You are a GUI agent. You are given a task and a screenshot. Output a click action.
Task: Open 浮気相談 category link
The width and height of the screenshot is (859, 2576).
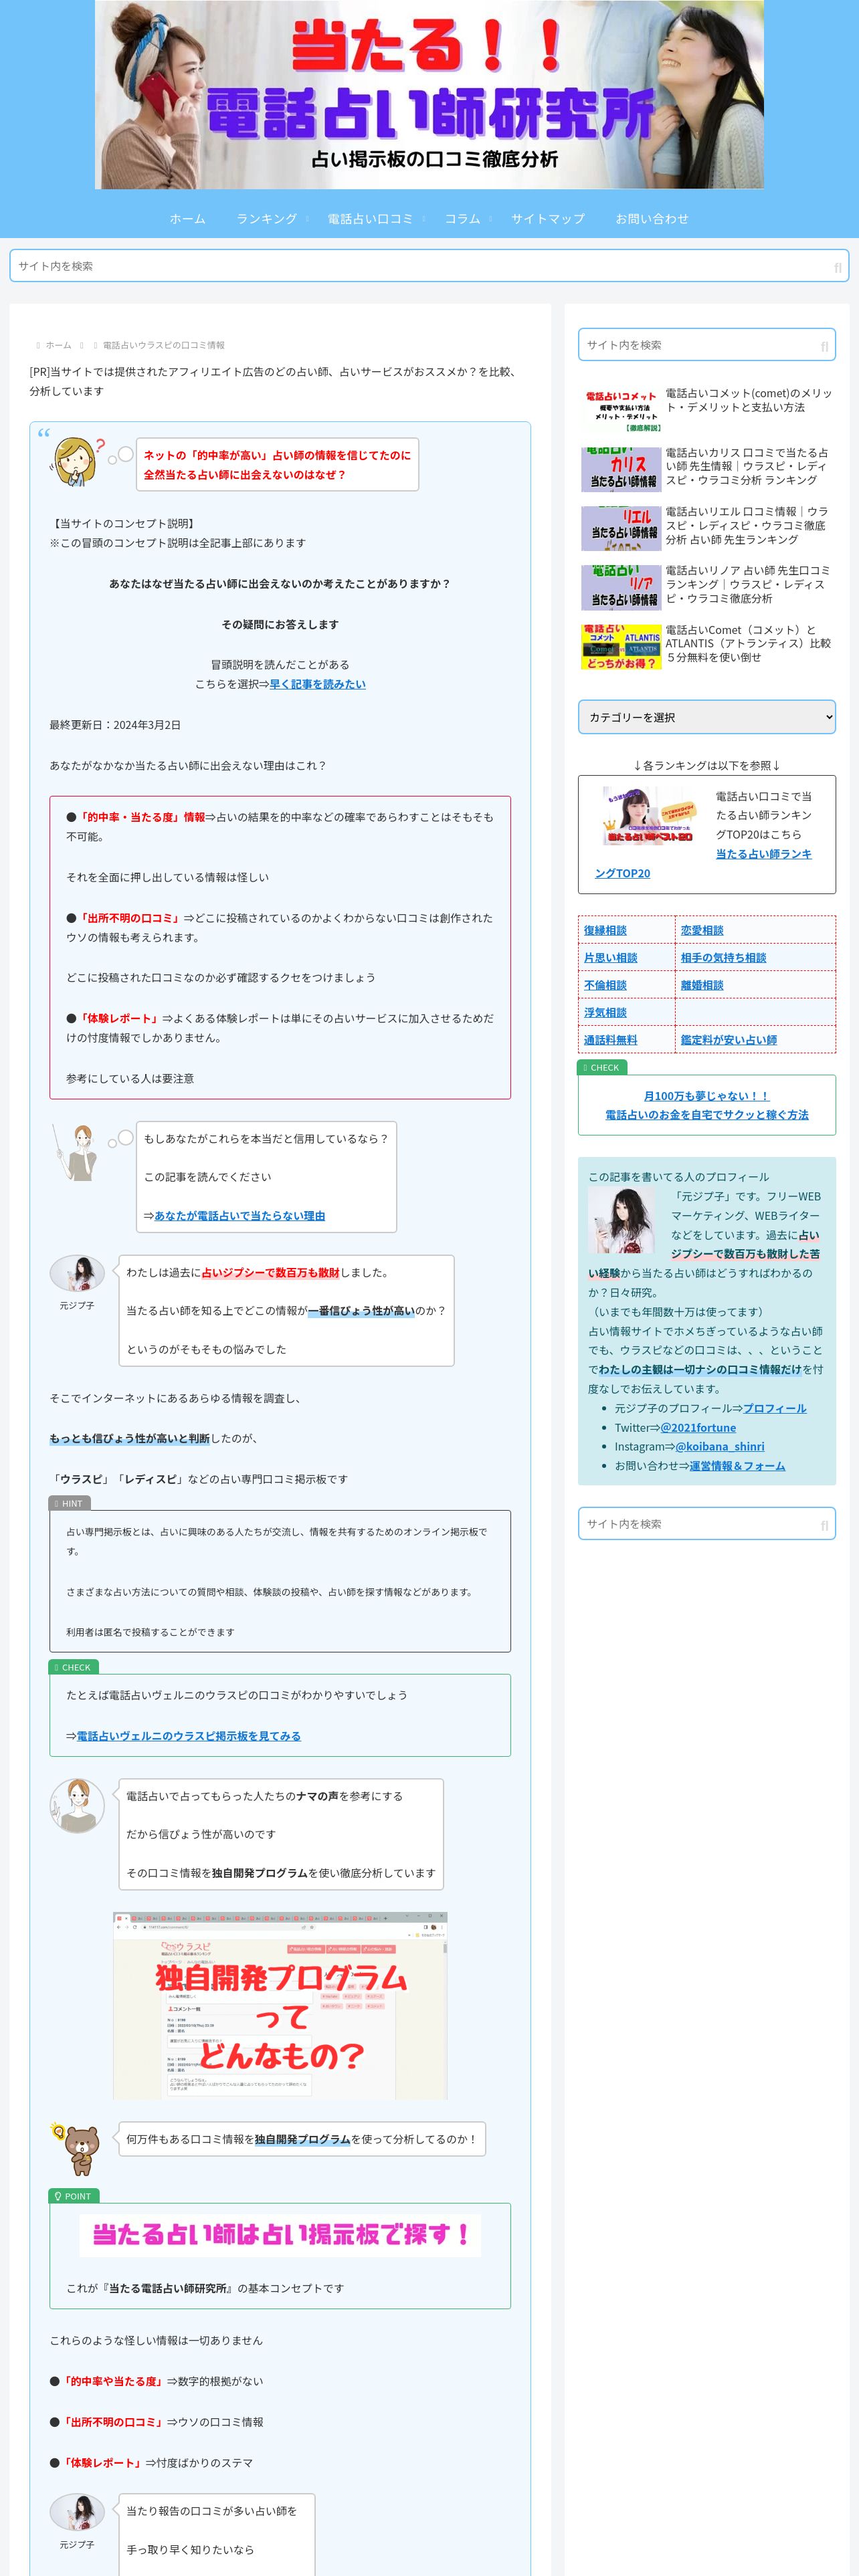pos(605,1012)
